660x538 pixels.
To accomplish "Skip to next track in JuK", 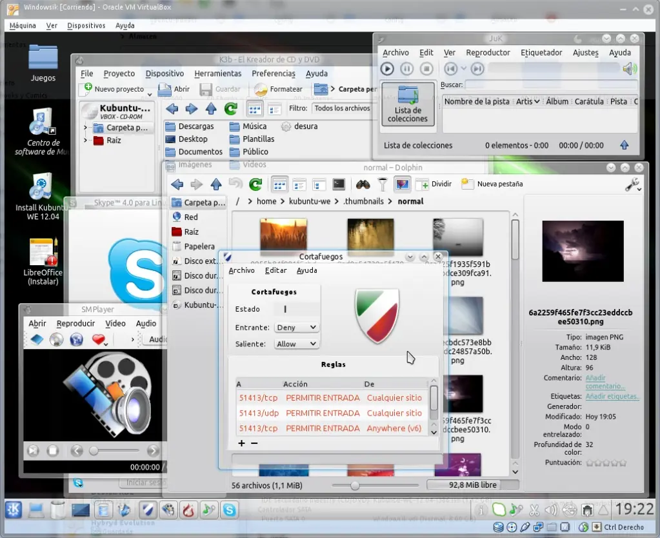I will [x=477, y=68].
